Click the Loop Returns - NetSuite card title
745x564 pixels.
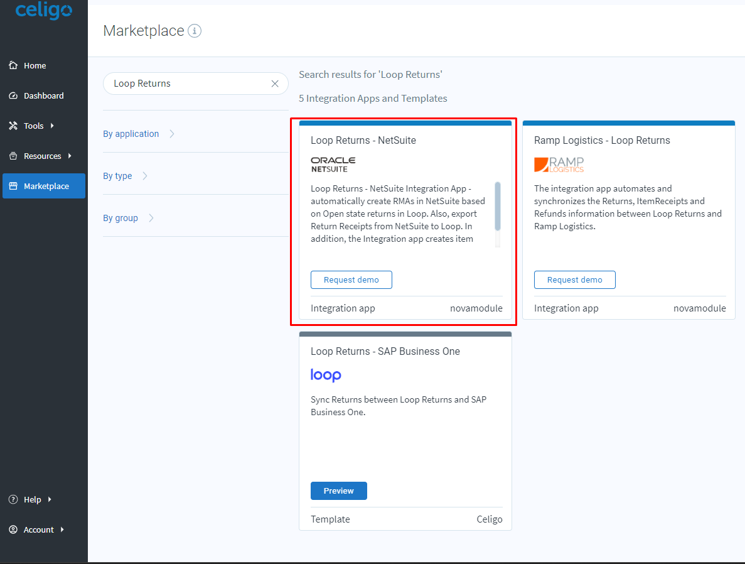pos(363,140)
